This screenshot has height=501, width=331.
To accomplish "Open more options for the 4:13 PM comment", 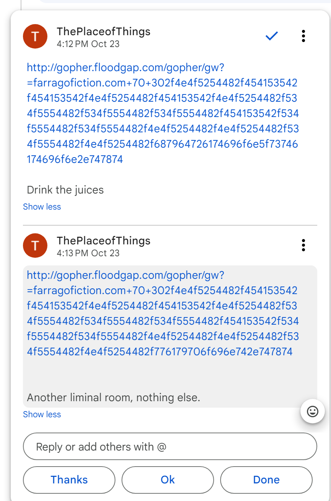I will [x=303, y=245].
